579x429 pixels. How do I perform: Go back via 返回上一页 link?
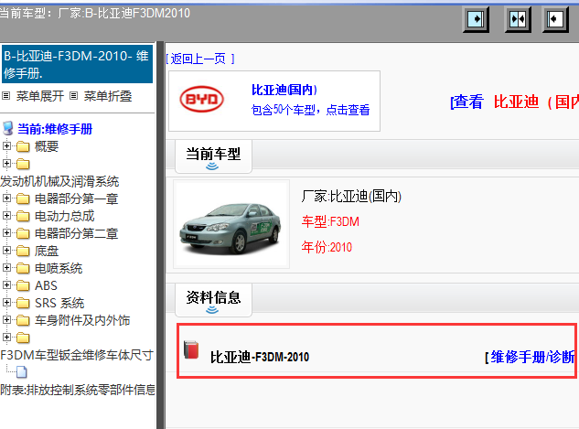(199, 59)
